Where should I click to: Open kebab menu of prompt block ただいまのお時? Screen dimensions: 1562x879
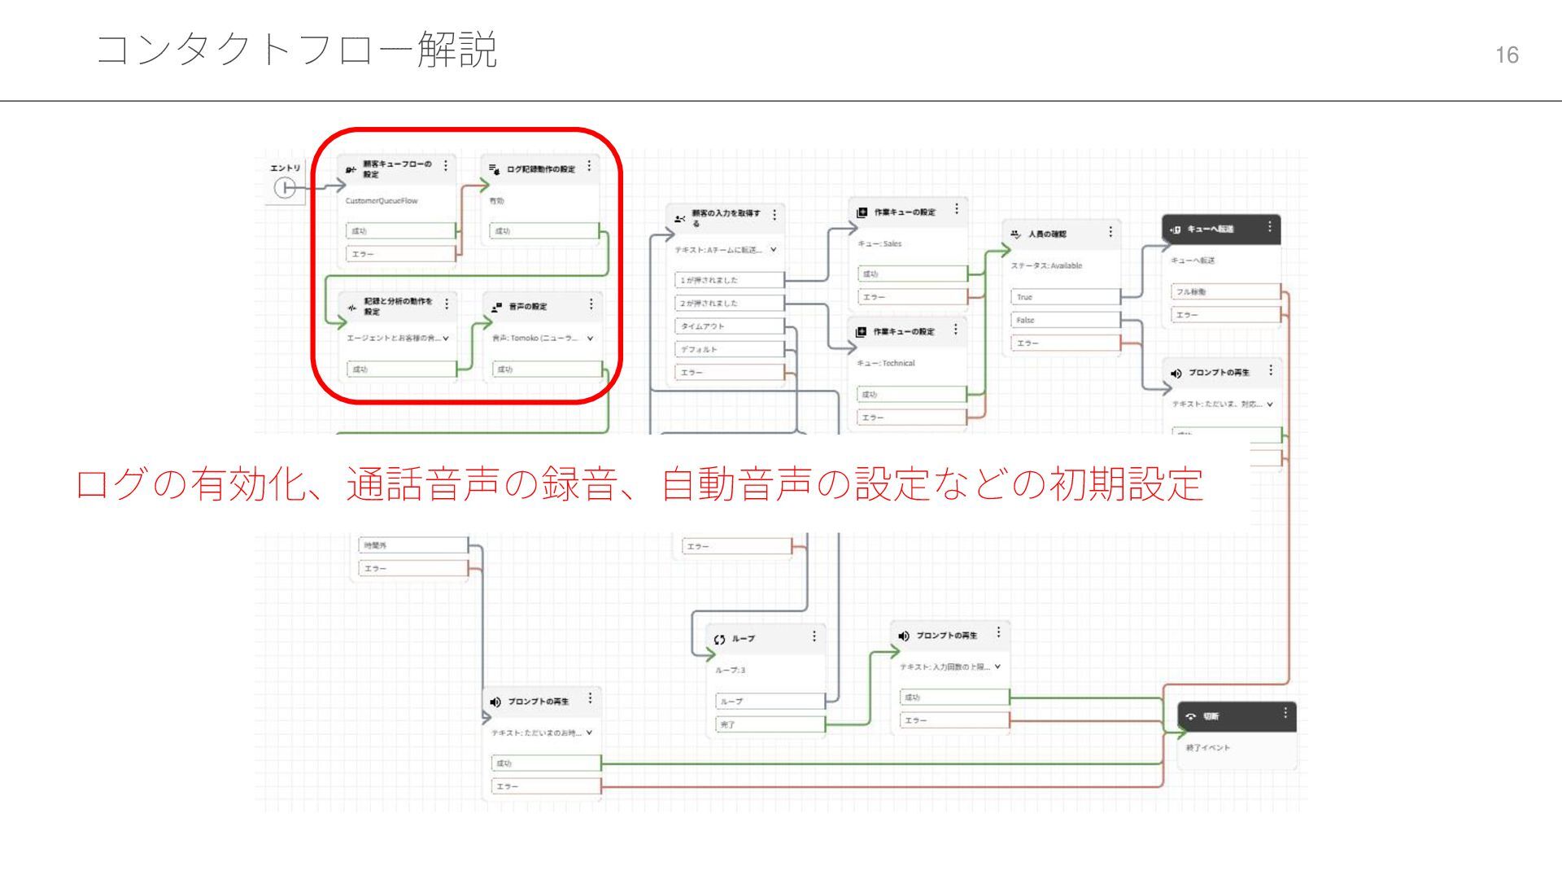(590, 698)
